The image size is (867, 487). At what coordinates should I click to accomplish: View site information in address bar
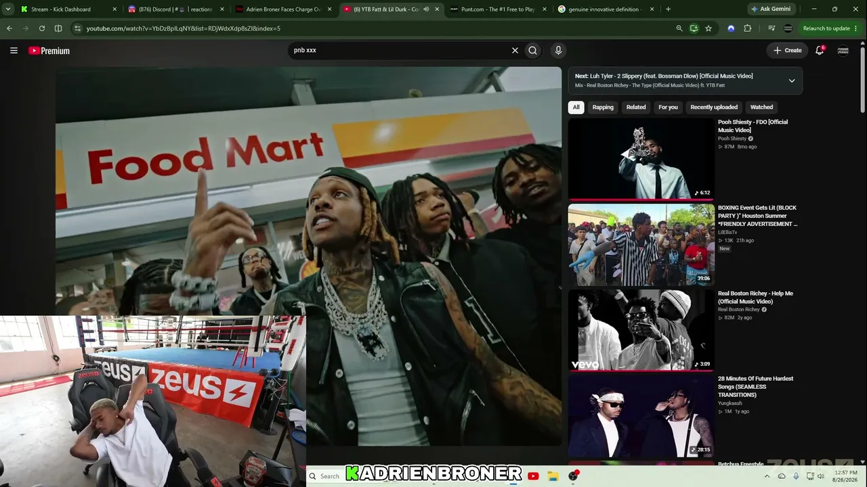pos(78,28)
